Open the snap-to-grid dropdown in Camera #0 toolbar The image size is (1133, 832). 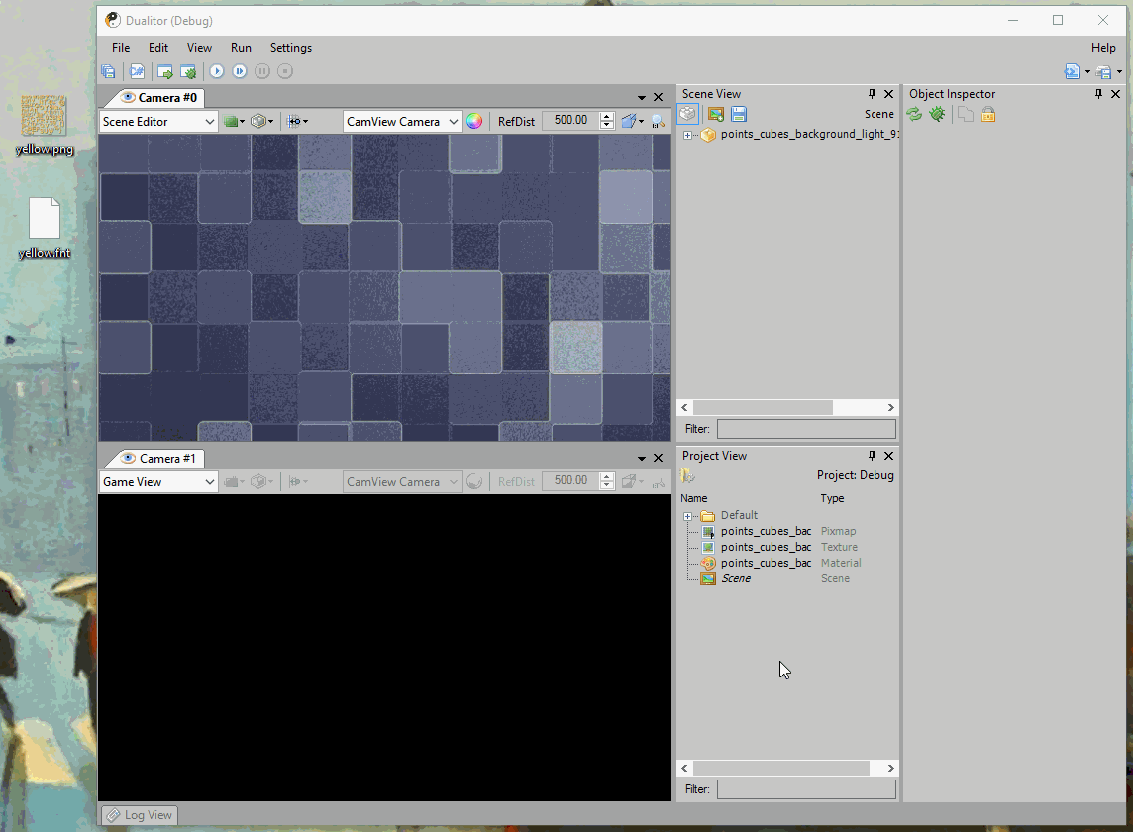[298, 122]
